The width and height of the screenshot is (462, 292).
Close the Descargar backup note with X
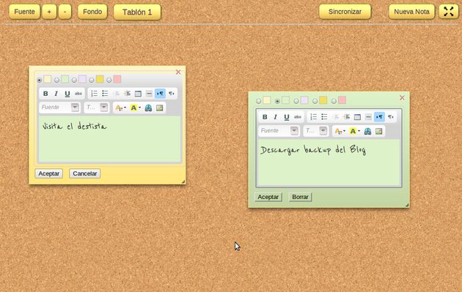402,97
